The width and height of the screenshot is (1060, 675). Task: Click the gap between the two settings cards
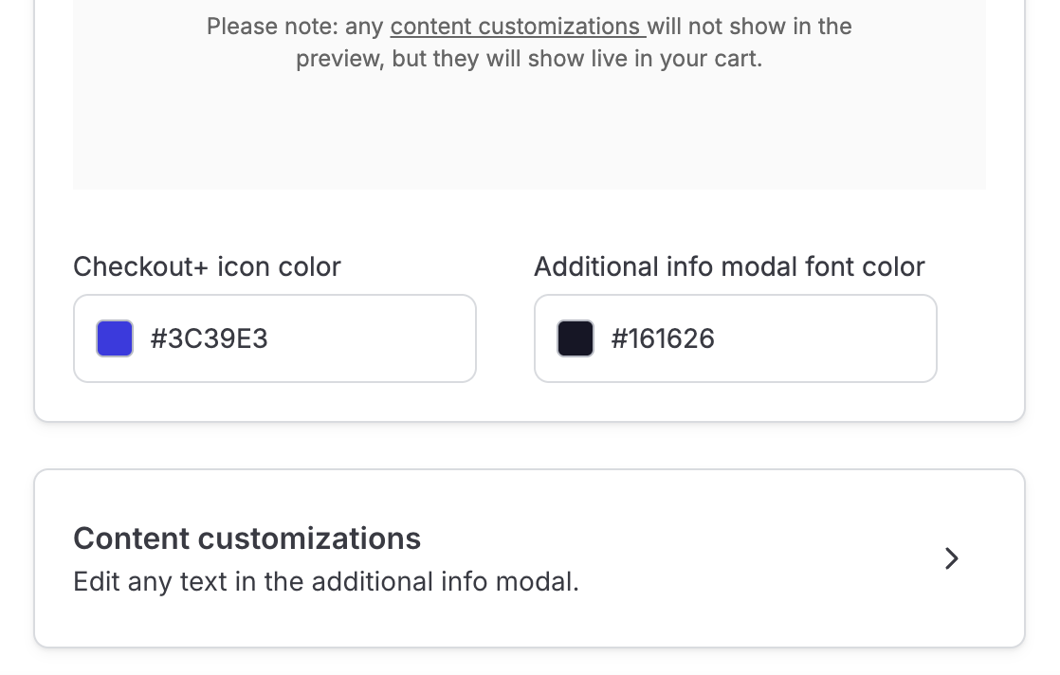(x=529, y=446)
